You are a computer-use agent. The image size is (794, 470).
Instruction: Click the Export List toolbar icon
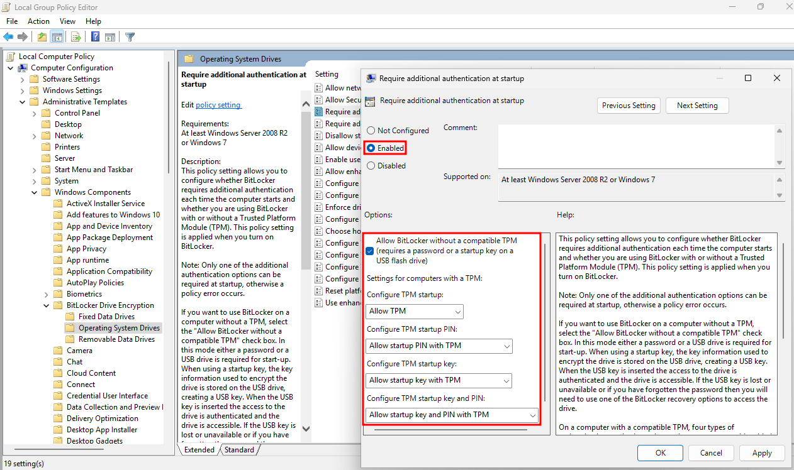pyautogui.click(x=75, y=37)
